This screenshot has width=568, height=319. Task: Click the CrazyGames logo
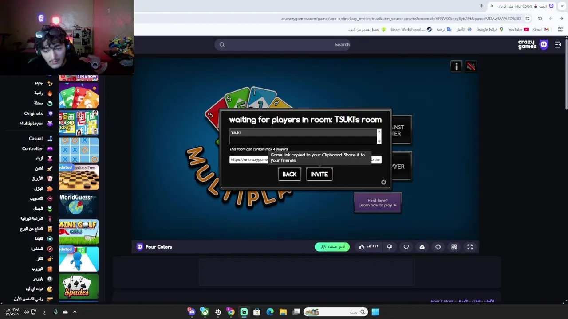[532, 44]
